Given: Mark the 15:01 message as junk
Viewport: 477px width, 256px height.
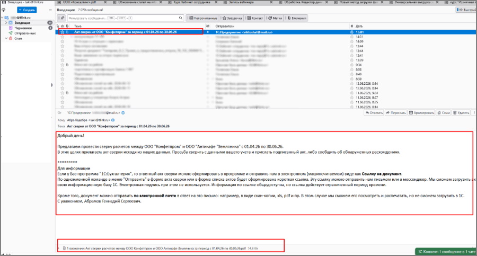Looking at the screenshot, I should (x=352, y=32).
